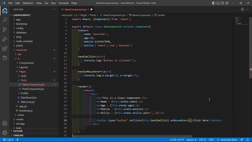The width and height of the screenshot is (252, 142).
Task: Click the sixth activity bar icon below Extensions
Action: (5, 58)
